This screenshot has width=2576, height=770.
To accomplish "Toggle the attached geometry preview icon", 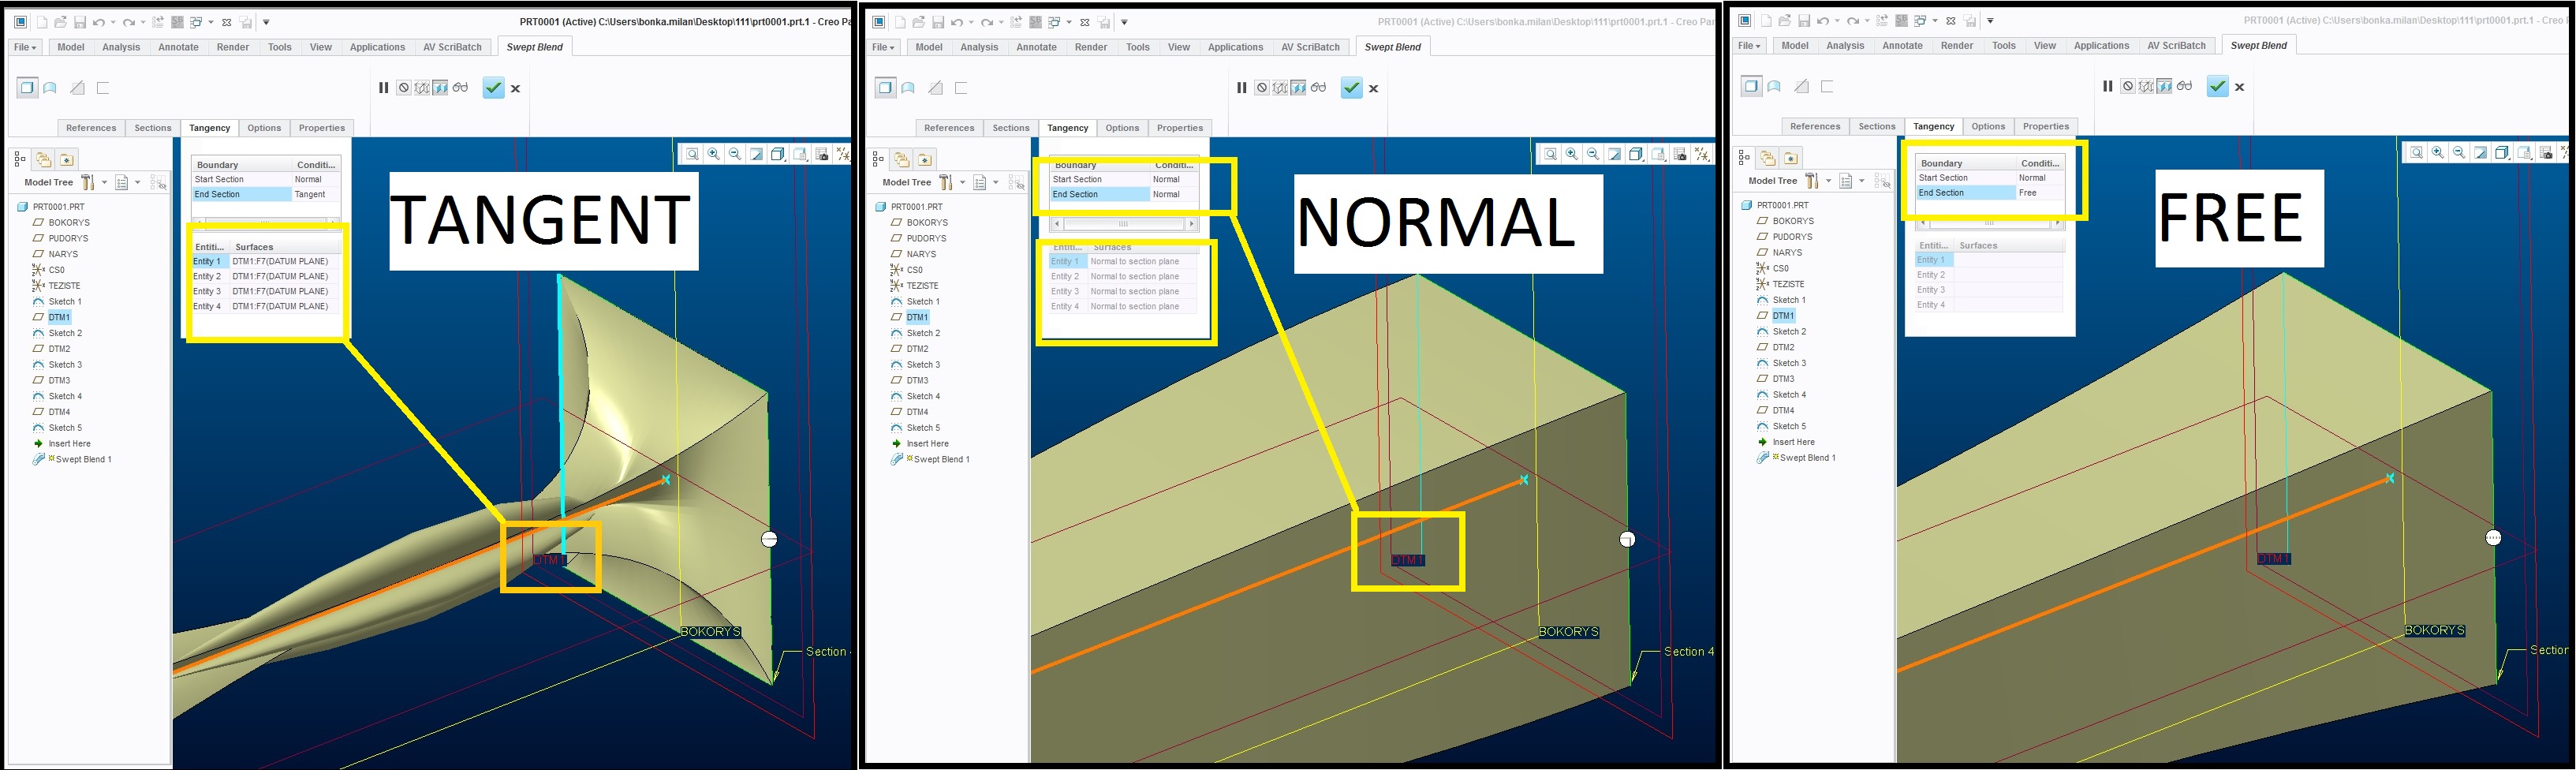I will click(x=422, y=88).
